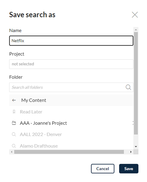The height and width of the screenshot is (182, 147).
Task: Click the horizontal scrollbar right arrow
Action: pyautogui.click(x=131, y=152)
